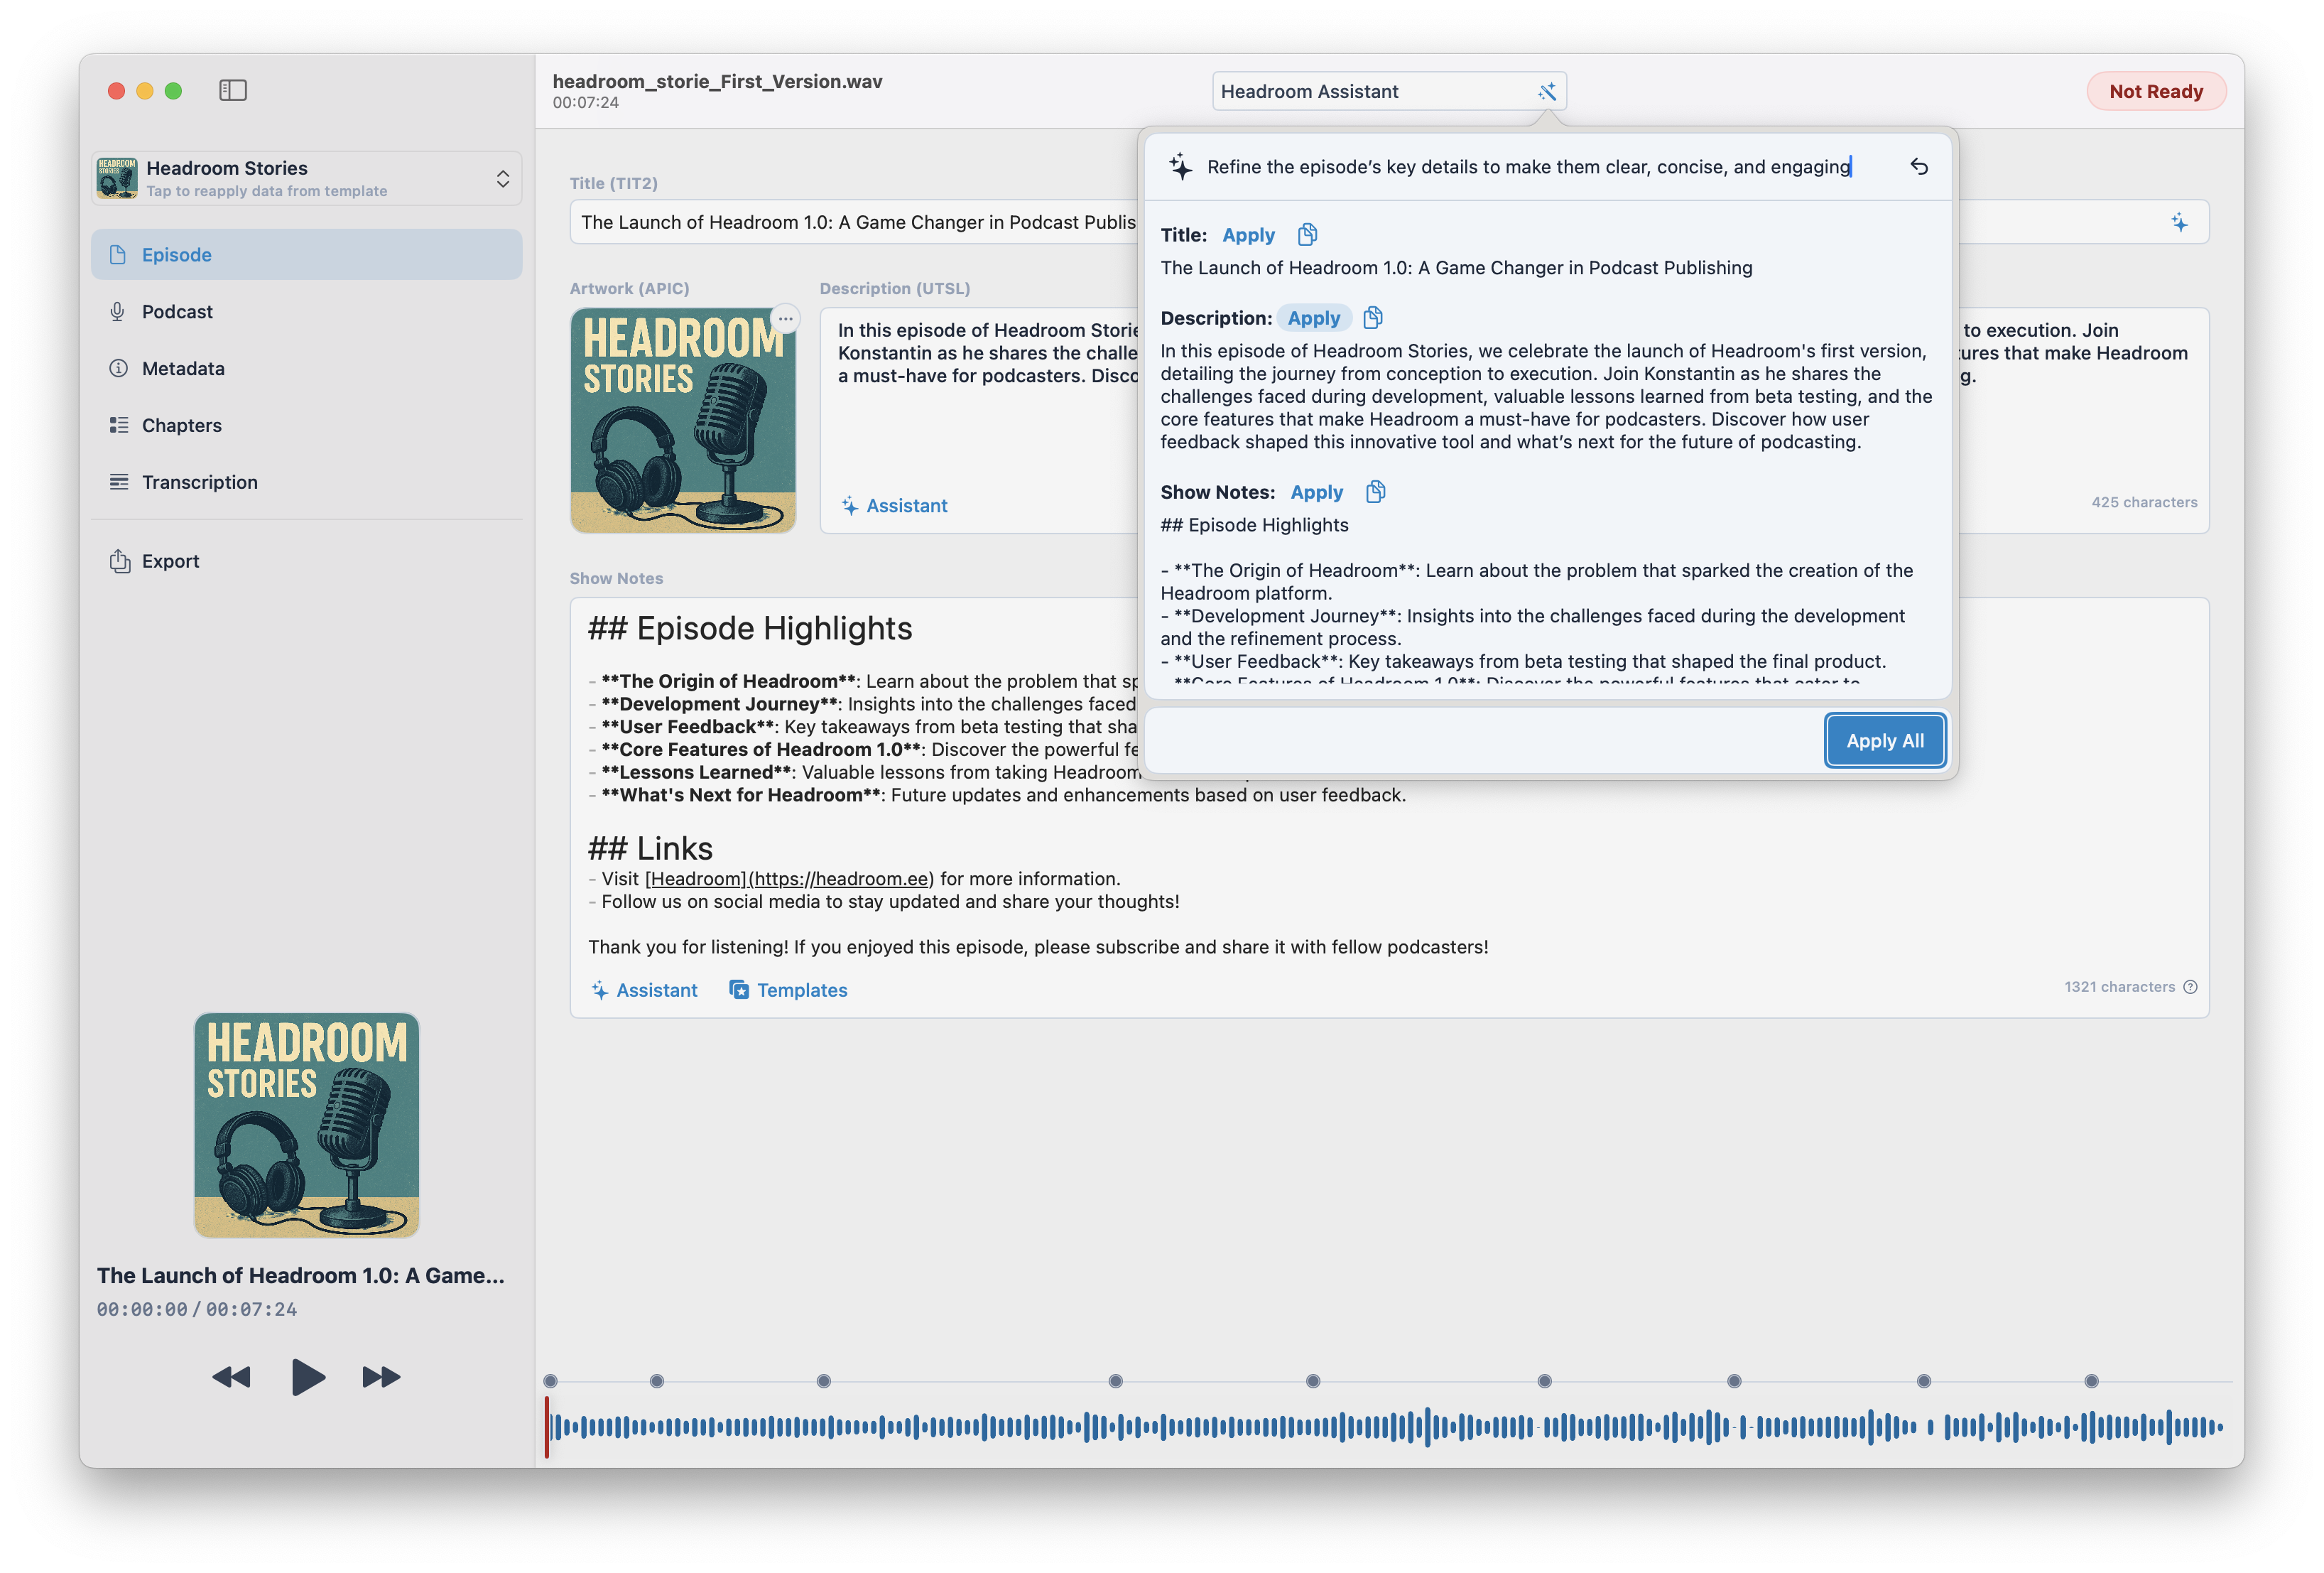Click the undo arrow in assistant popup
Image resolution: width=2324 pixels, height=1573 pixels.
click(x=1918, y=167)
